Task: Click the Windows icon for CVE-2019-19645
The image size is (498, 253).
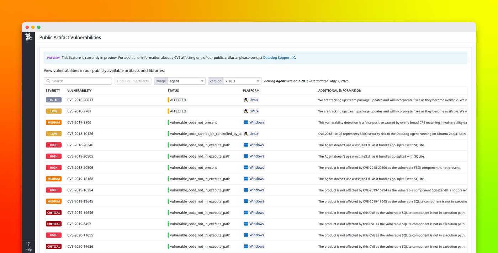Action: (246, 201)
